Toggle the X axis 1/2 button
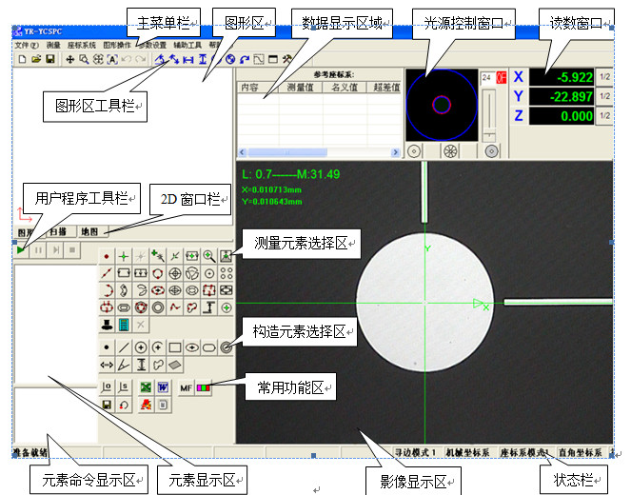Viewport: 631px width, 495px height. coord(603,76)
